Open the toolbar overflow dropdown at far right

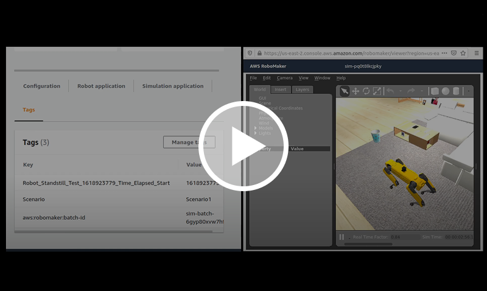[x=469, y=91]
